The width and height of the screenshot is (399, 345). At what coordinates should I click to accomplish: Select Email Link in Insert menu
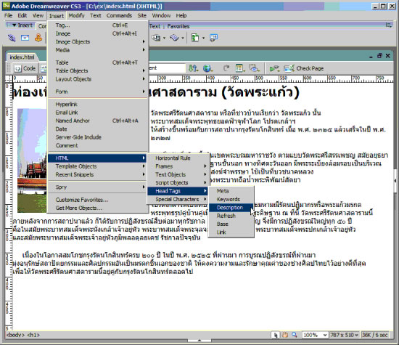pyautogui.click(x=97, y=113)
